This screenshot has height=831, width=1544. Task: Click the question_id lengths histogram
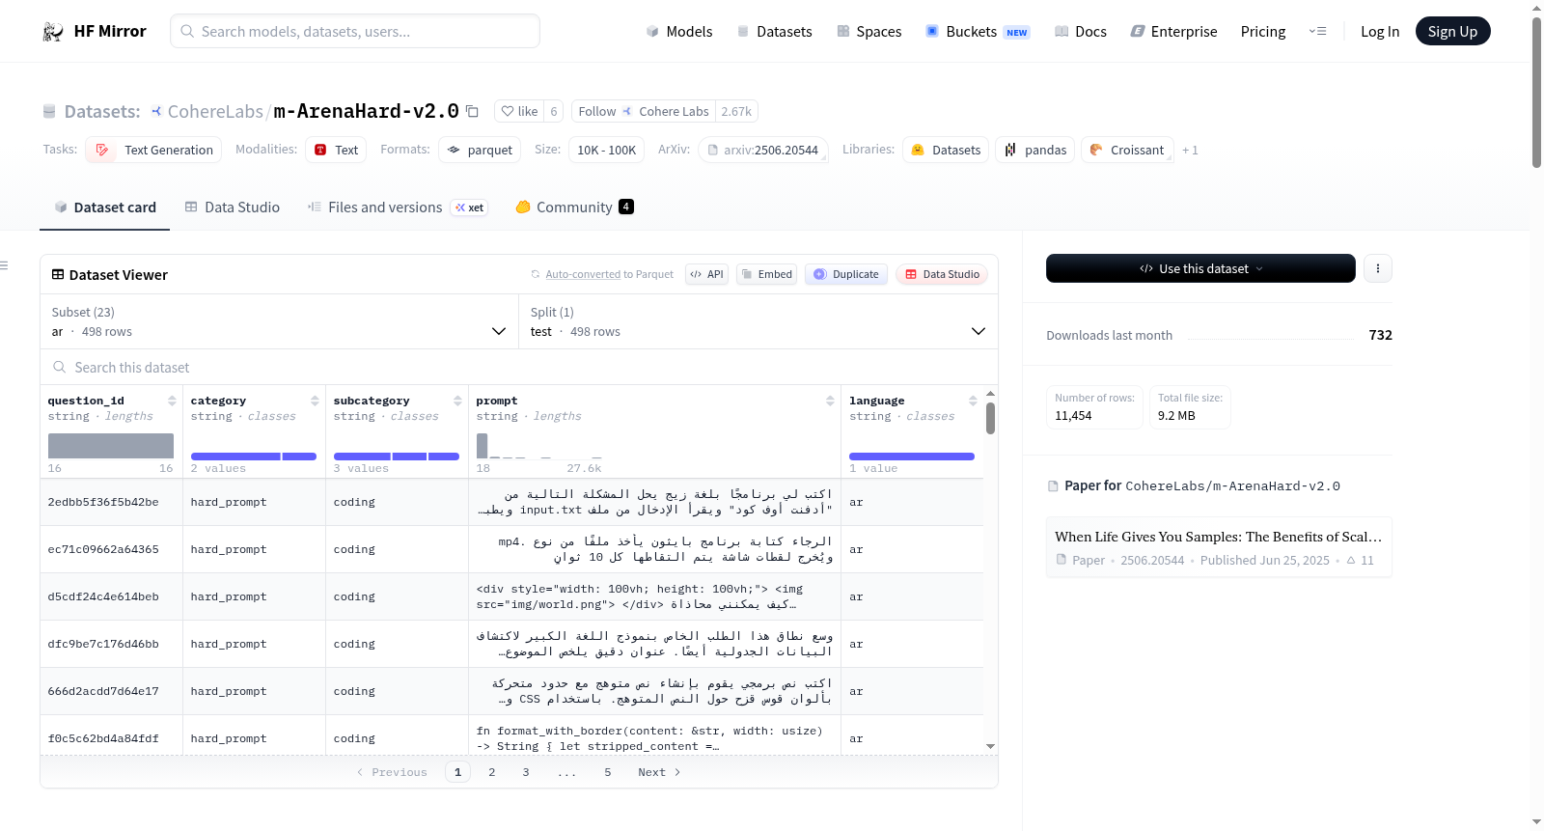pyautogui.click(x=111, y=446)
